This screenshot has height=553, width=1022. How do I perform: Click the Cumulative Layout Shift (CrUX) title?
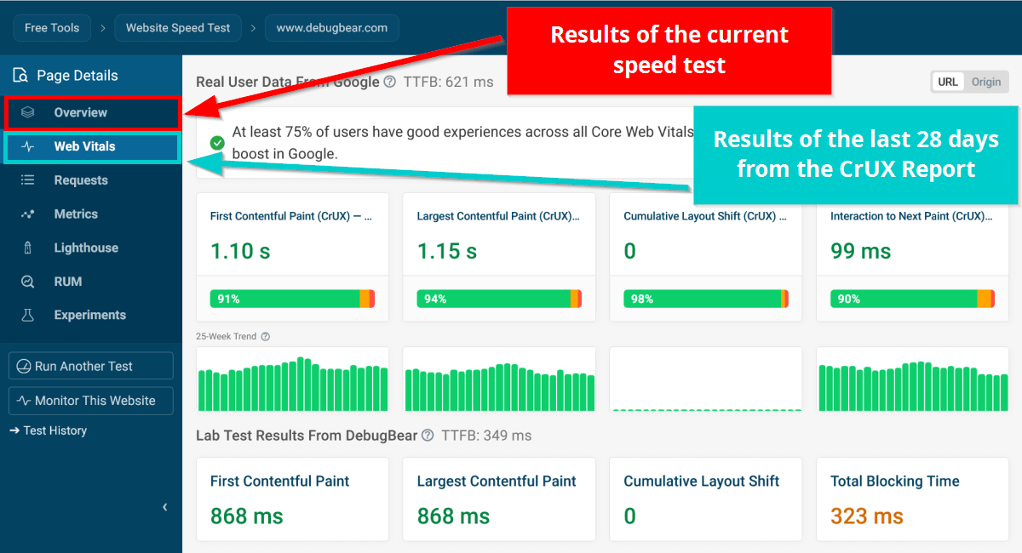point(705,216)
